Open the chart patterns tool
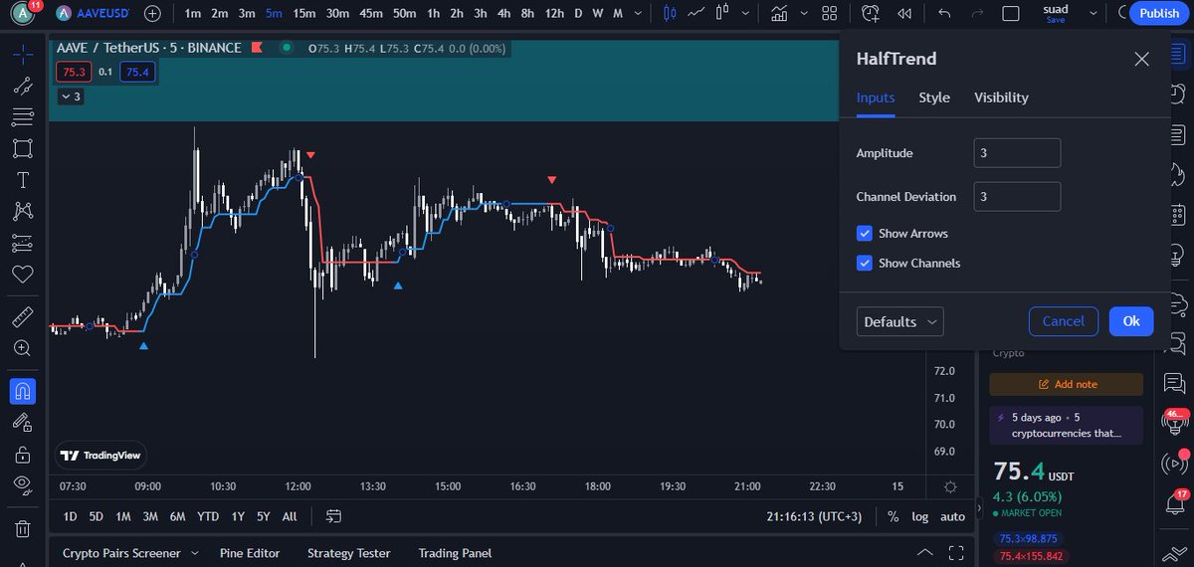Screen dimensions: 1194x567 tap(22, 211)
